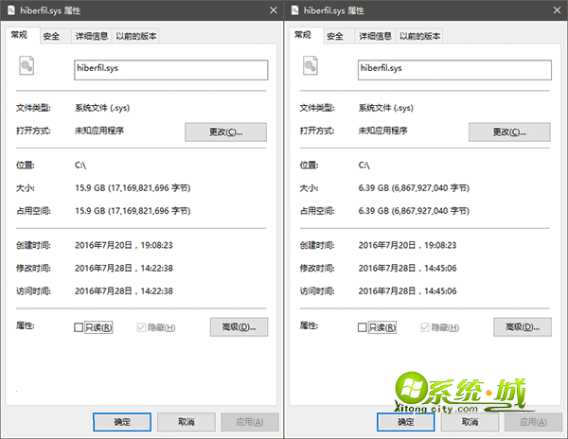Confirm with 确定 in left window

[x=122, y=422]
